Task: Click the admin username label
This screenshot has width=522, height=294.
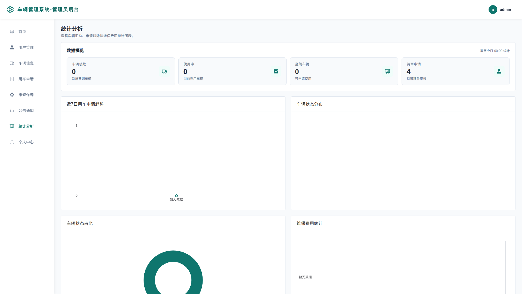Action: pyautogui.click(x=505, y=10)
